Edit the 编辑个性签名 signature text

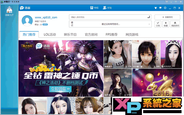(x=40, y=21)
